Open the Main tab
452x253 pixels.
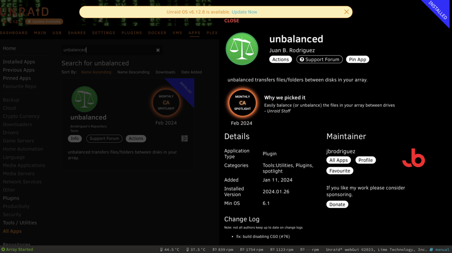tap(40, 33)
